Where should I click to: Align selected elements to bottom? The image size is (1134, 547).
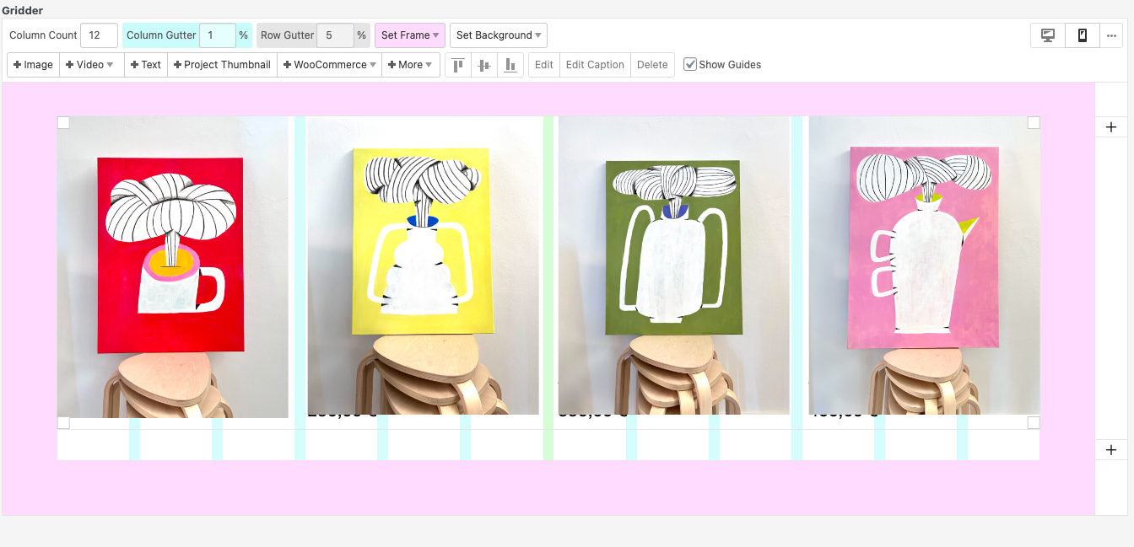coord(510,65)
